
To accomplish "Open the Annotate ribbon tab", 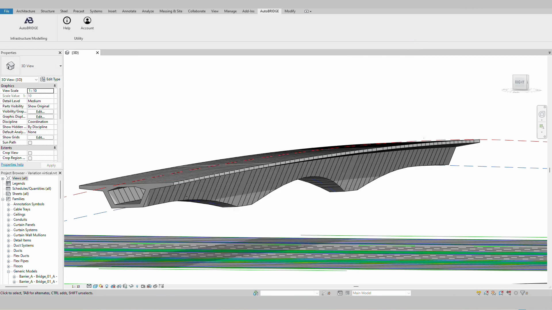I will (129, 11).
